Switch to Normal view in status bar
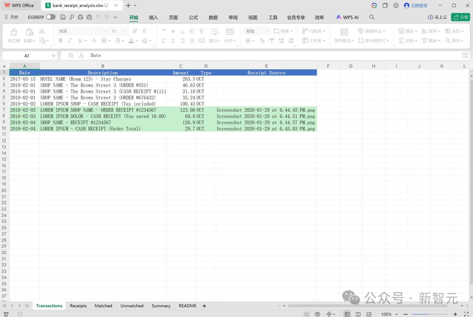This screenshot has width=473, height=317. click(x=347, y=314)
